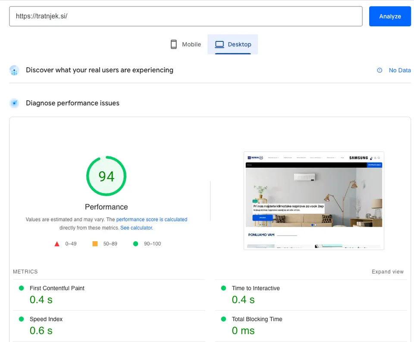414x342 pixels.
Task: Click the Diagnose performance issues icon
Action: [x=14, y=103]
